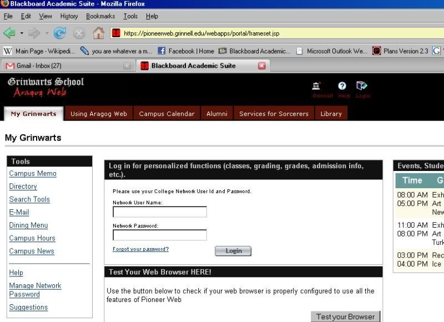Switch to the Using Aragog Web tab
The image size is (444, 322).
(x=99, y=114)
